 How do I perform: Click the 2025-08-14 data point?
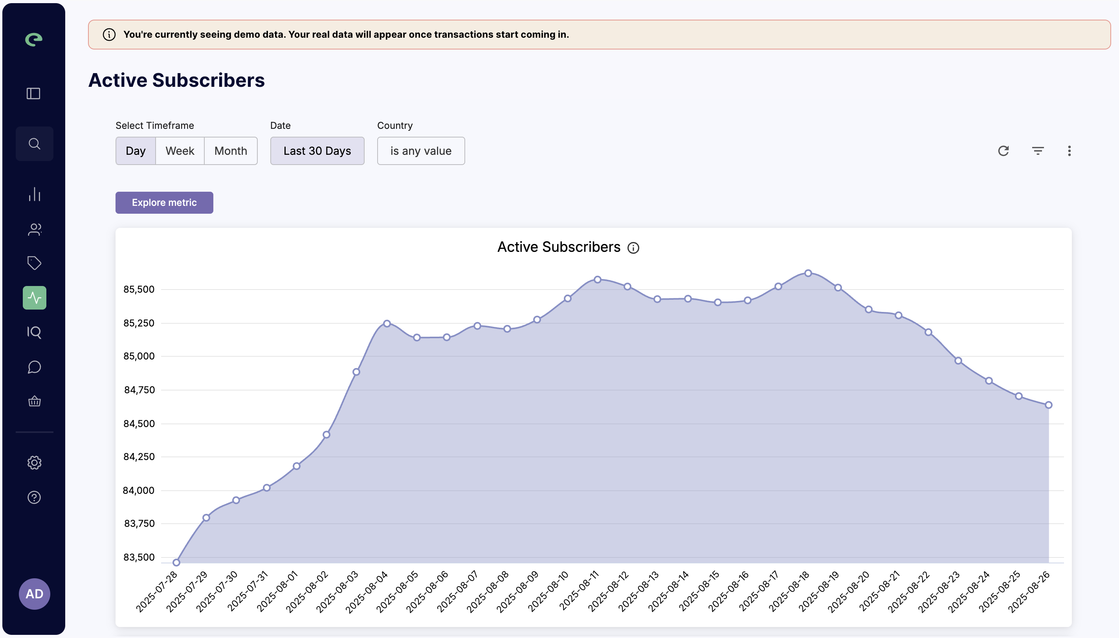click(x=688, y=299)
